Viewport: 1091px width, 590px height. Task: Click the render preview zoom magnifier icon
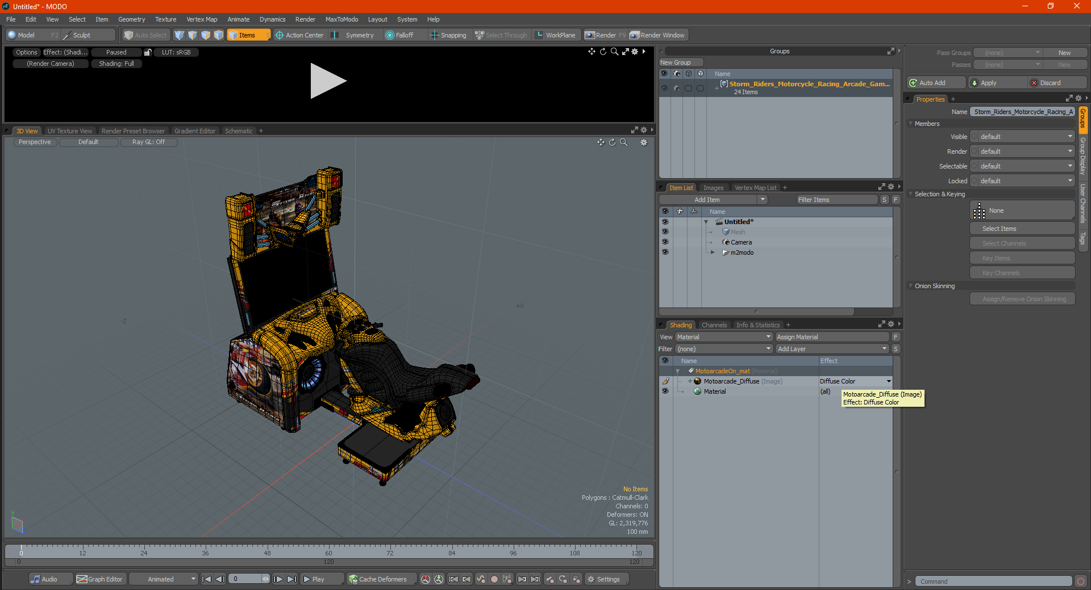pos(614,52)
